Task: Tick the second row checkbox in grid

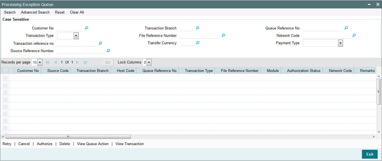Action: 5,85
